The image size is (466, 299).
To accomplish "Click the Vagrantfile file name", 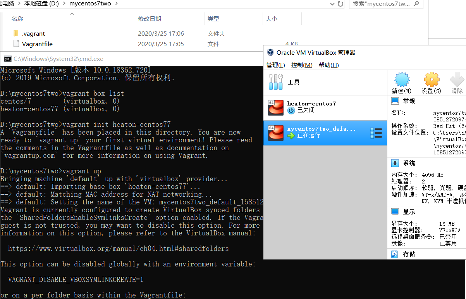I will [x=37, y=44].
